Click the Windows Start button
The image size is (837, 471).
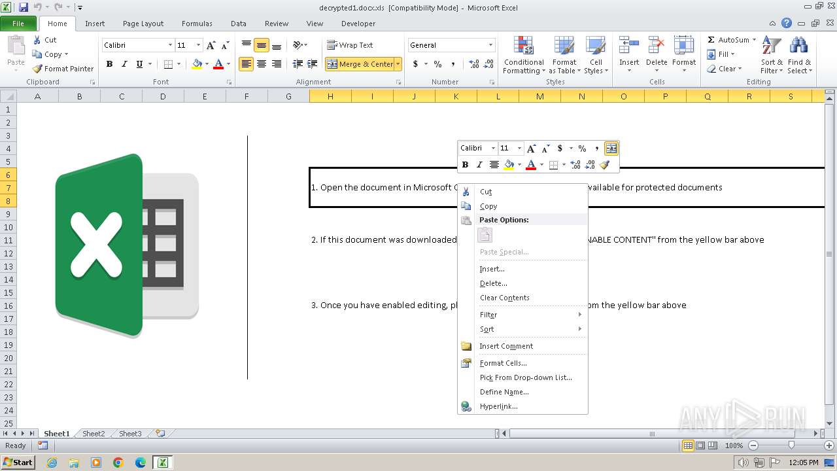[x=18, y=462]
